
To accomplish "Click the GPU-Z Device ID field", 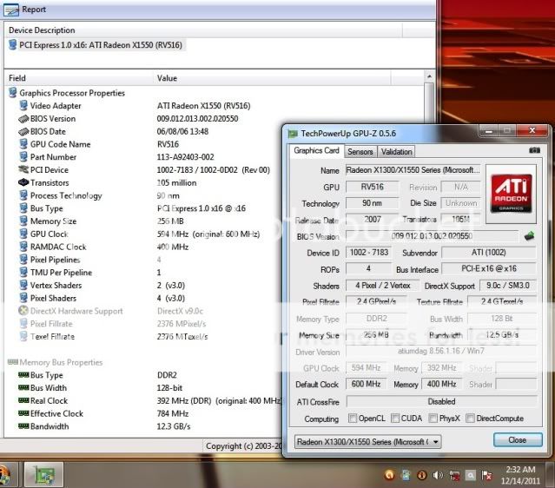I will click(x=369, y=253).
